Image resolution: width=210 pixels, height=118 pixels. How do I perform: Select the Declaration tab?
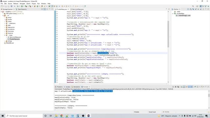coord(76,87)
